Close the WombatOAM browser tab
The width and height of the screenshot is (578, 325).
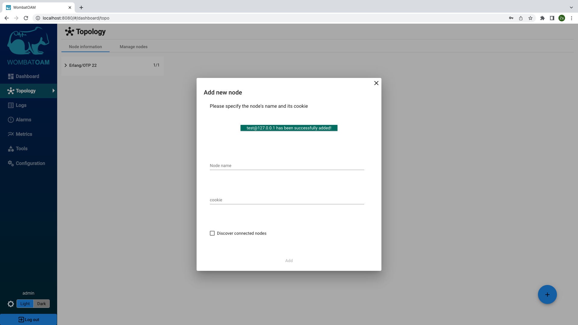click(x=70, y=8)
